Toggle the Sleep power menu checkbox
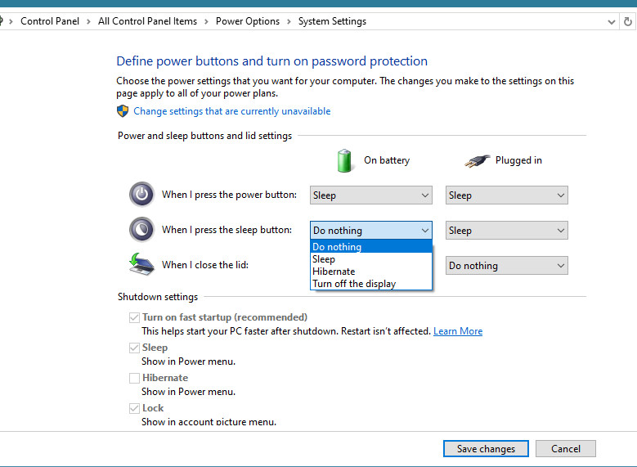 click(x=134, y=348)
